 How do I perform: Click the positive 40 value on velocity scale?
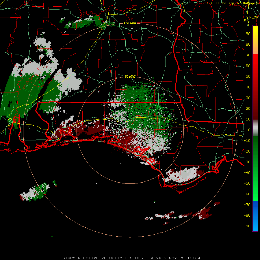(248, 87)
